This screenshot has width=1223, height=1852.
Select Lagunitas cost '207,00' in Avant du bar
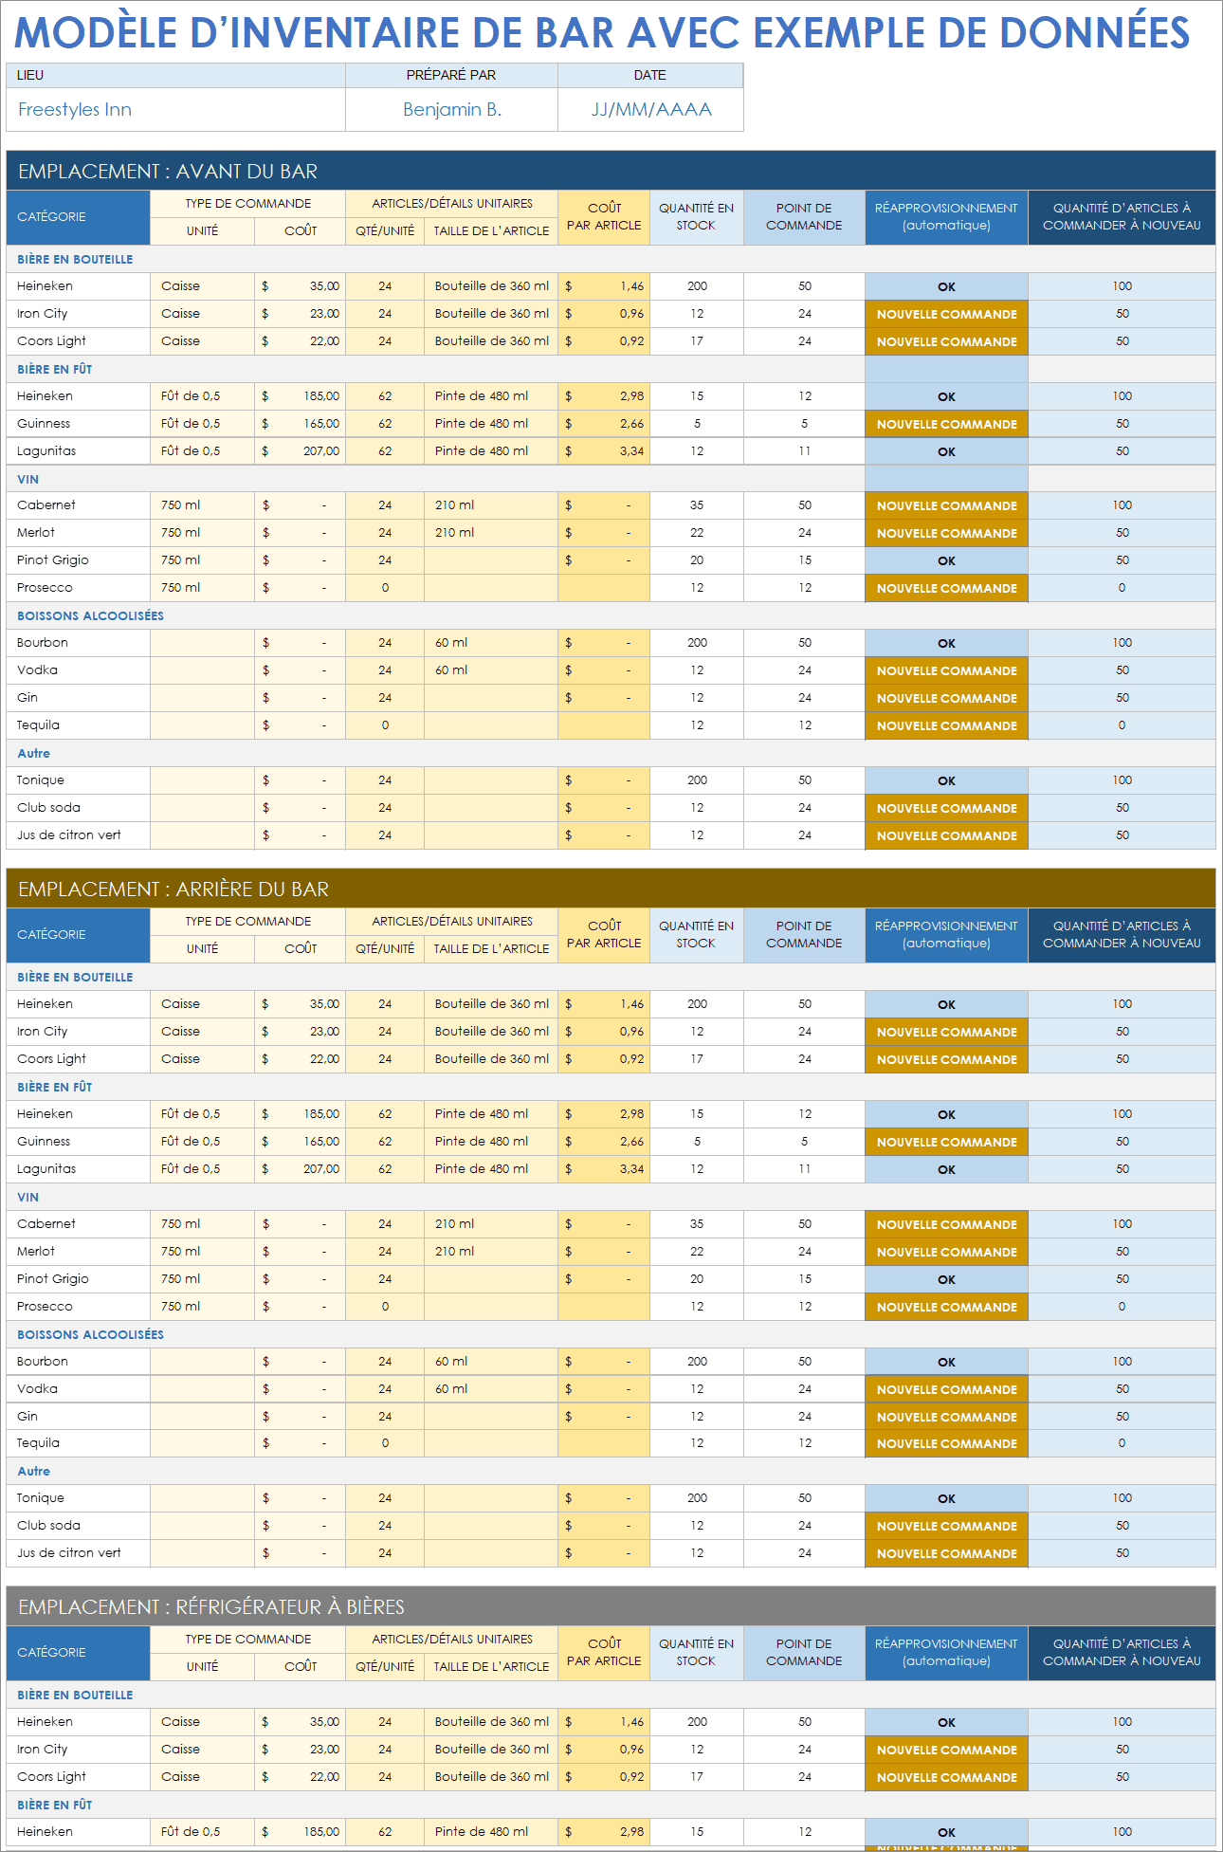[x=300, y=451]
